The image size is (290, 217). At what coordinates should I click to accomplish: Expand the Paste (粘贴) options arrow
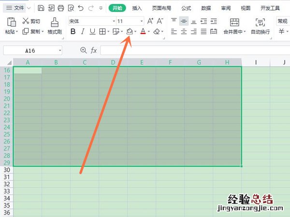[17, 31]
